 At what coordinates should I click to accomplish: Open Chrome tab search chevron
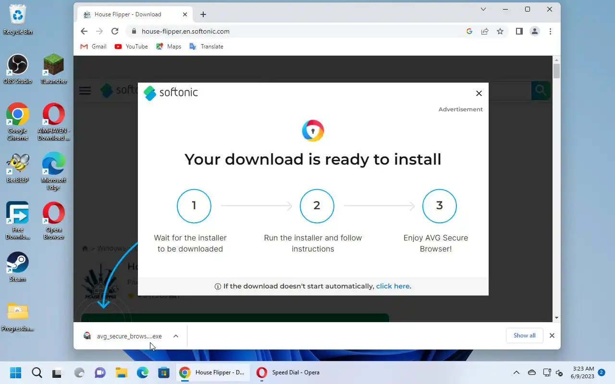click(x=483, y=9)
